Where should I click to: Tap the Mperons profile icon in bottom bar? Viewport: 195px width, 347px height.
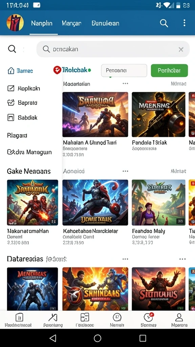click(179, 320)
